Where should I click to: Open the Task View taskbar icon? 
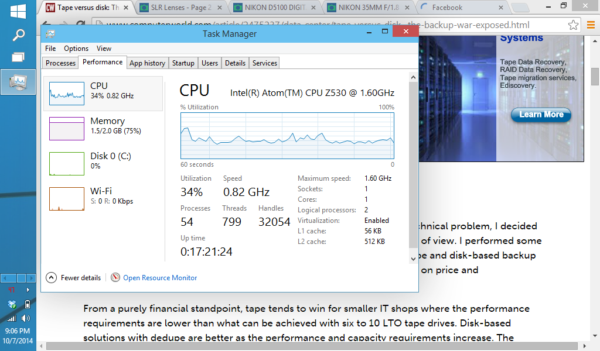pos(18,57)
